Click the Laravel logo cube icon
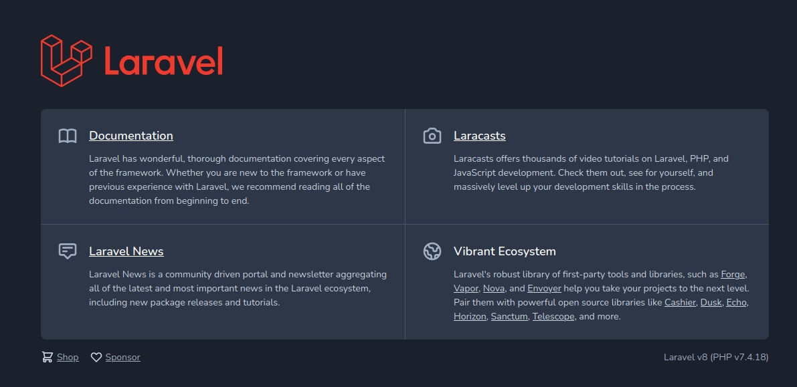 (x=66, y=61)
